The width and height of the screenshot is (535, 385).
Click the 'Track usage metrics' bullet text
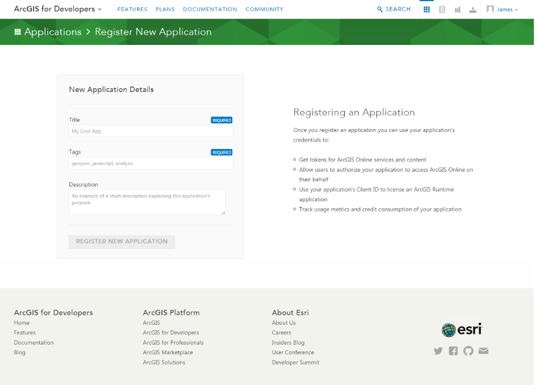380,209
